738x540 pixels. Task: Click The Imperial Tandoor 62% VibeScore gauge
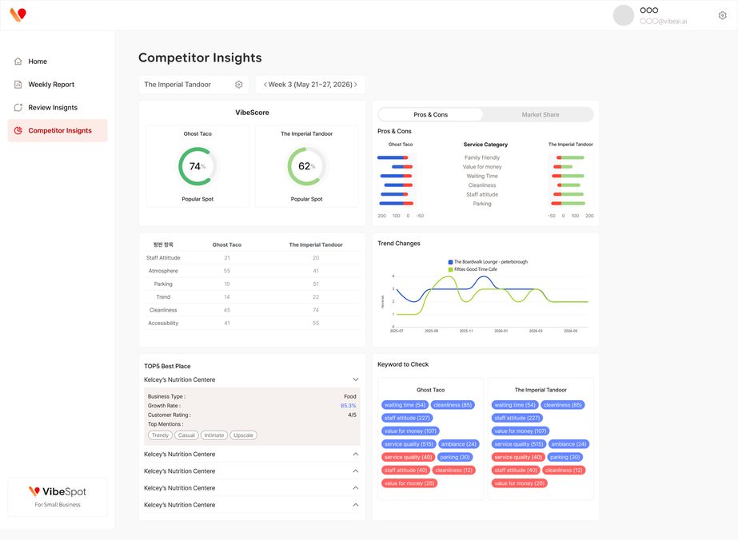[x=307, y=166]
